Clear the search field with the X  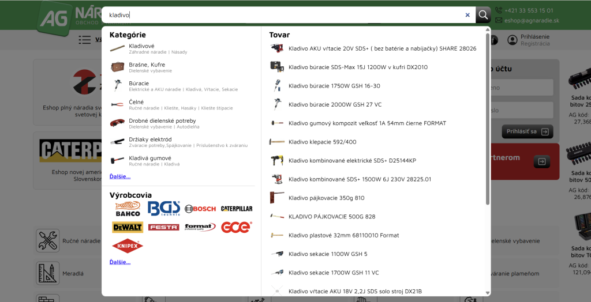[467, 15]
